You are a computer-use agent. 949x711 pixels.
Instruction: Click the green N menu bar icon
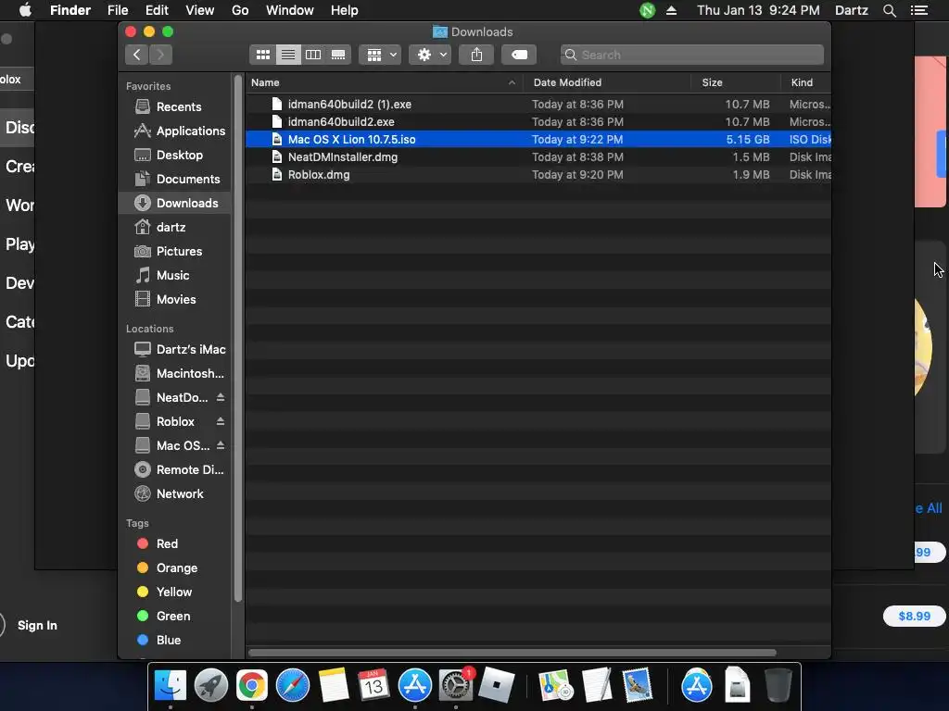647,10
